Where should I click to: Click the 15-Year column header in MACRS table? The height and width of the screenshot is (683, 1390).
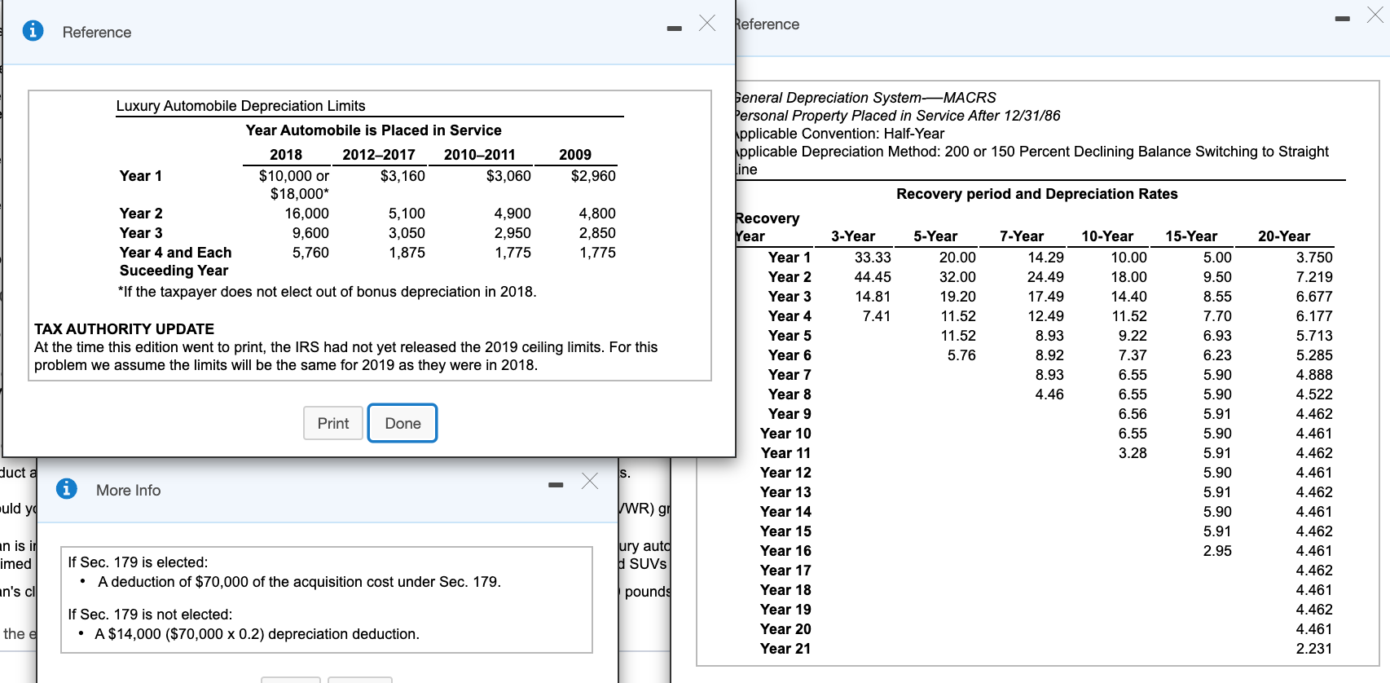point(1191,236)
